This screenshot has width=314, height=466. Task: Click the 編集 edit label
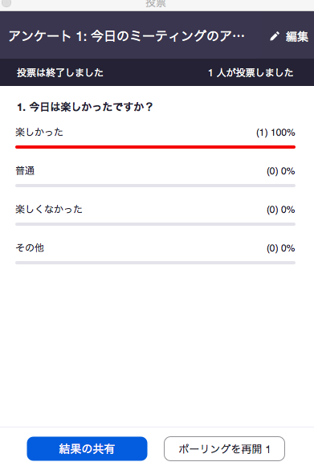(297, 36)
